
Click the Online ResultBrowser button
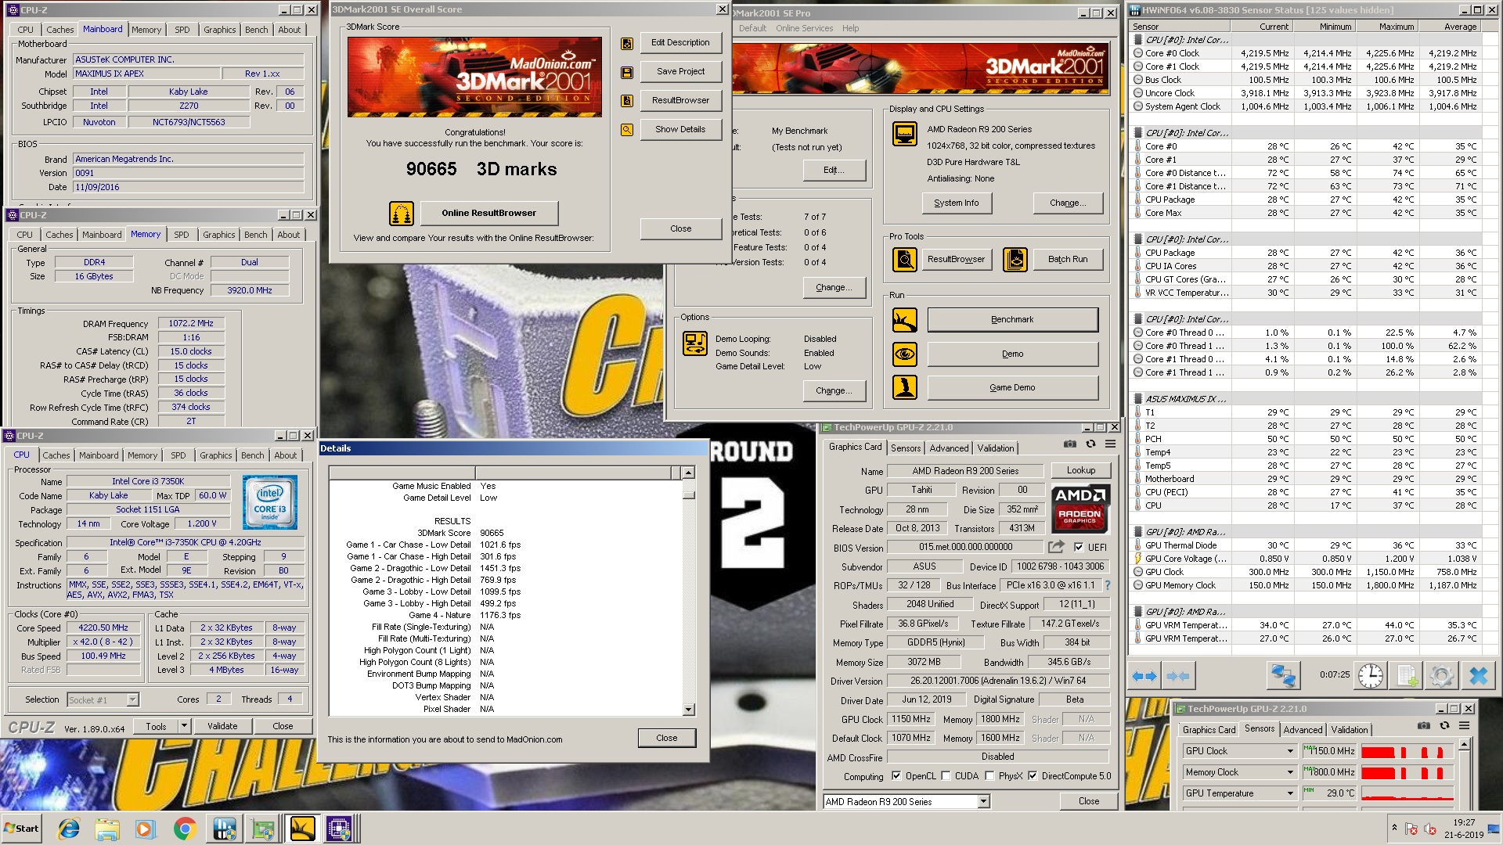click(x=489, y=213)
